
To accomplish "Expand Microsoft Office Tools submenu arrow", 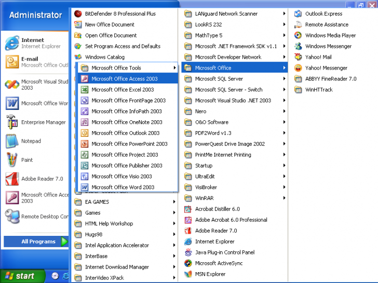I will click(174, 68).
